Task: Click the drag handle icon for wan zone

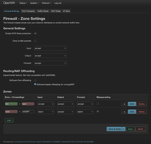Action: click(124, 112)
